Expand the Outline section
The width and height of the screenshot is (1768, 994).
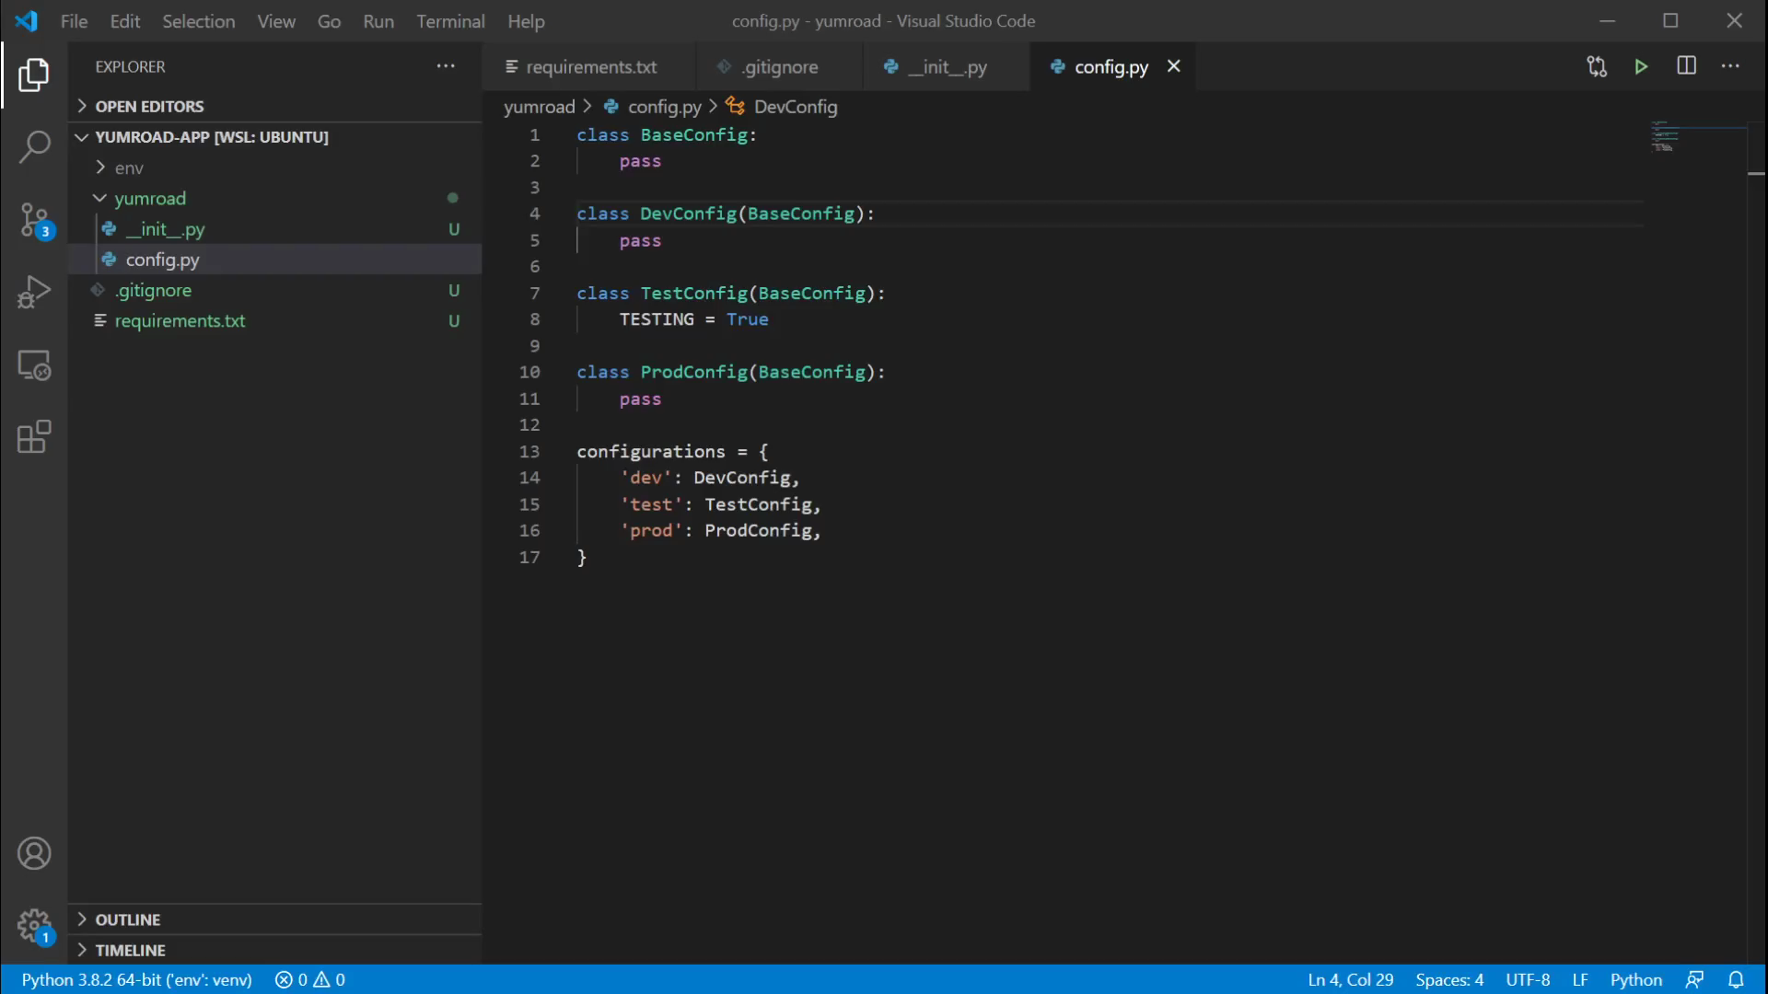coord(274,919)
